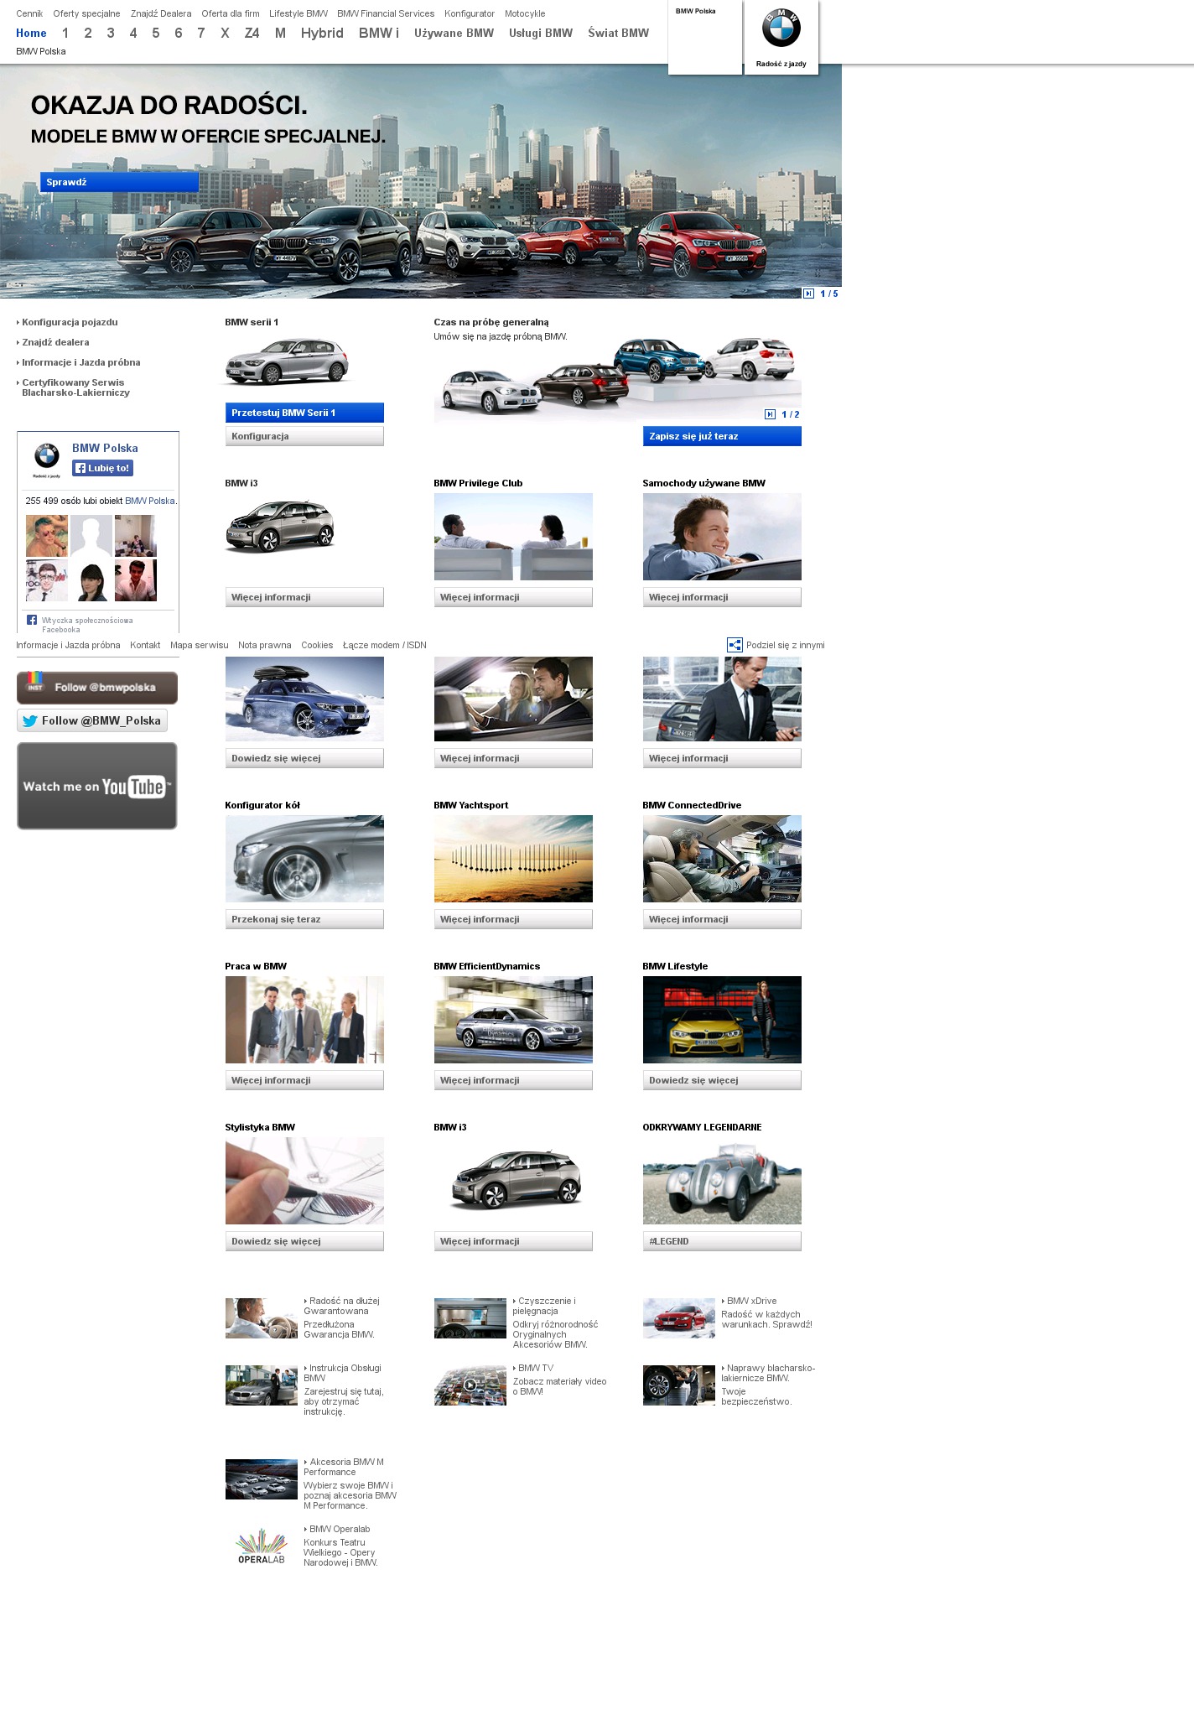
Task: Expand the Konfiguracja pojazdu sidebar link
Action: [70, 322]
